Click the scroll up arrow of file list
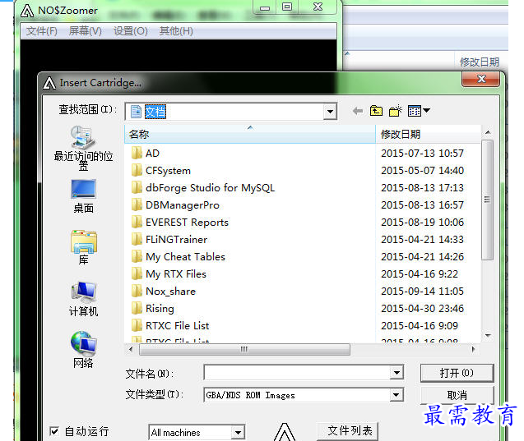 [488, 132]
